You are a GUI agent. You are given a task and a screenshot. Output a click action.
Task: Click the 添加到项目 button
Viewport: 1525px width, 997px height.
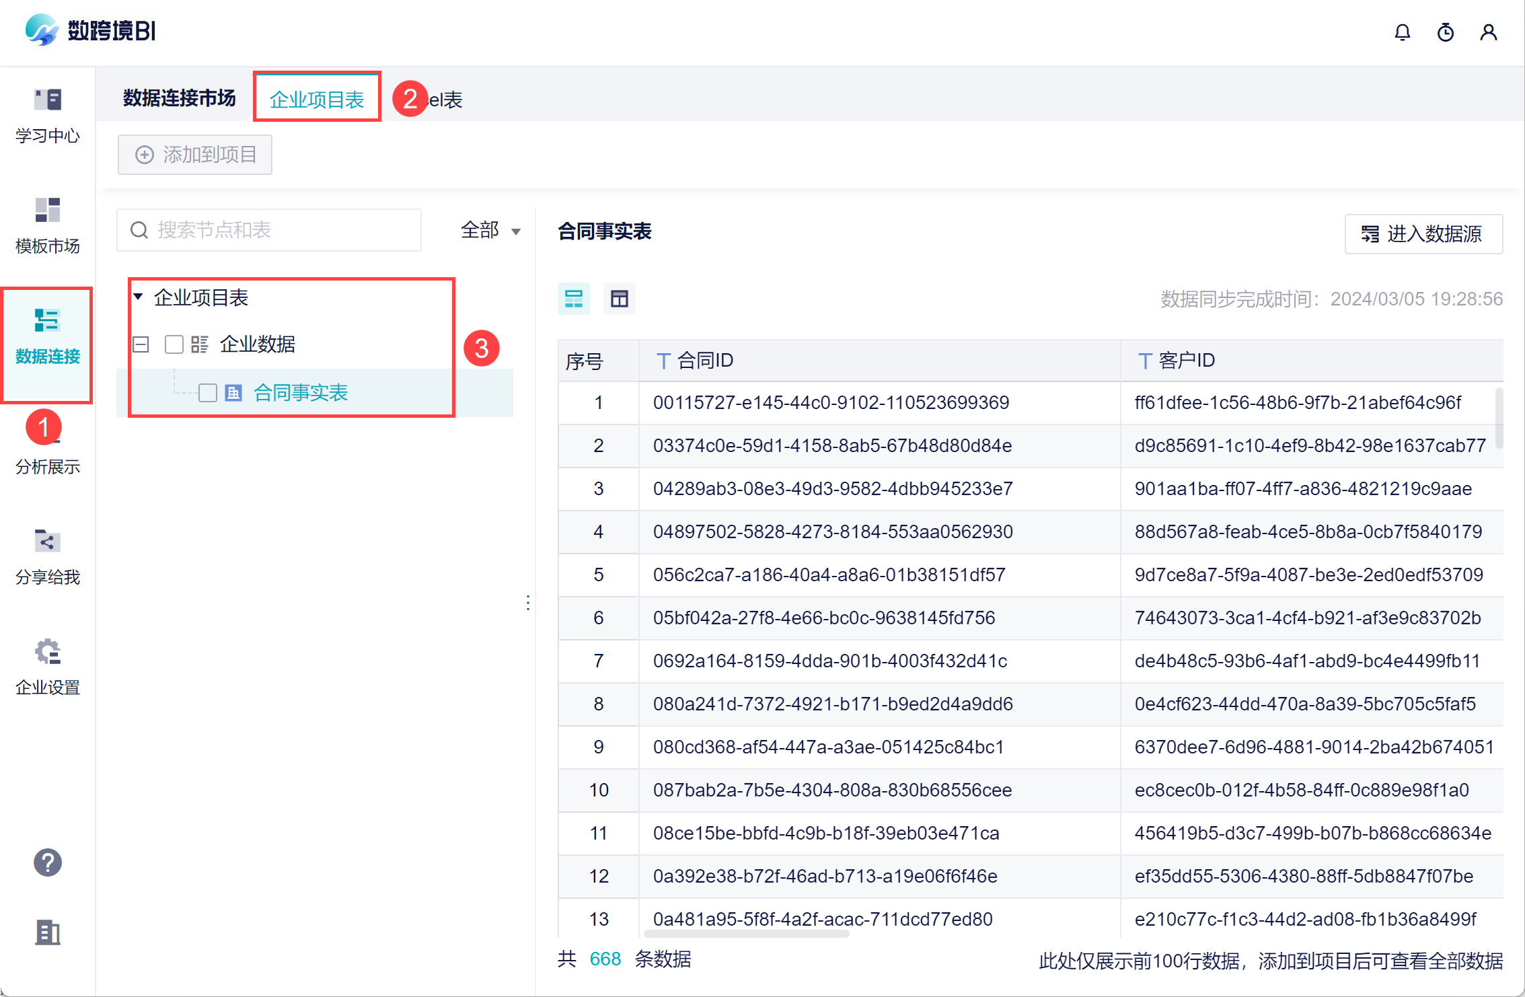coord(195,155)
